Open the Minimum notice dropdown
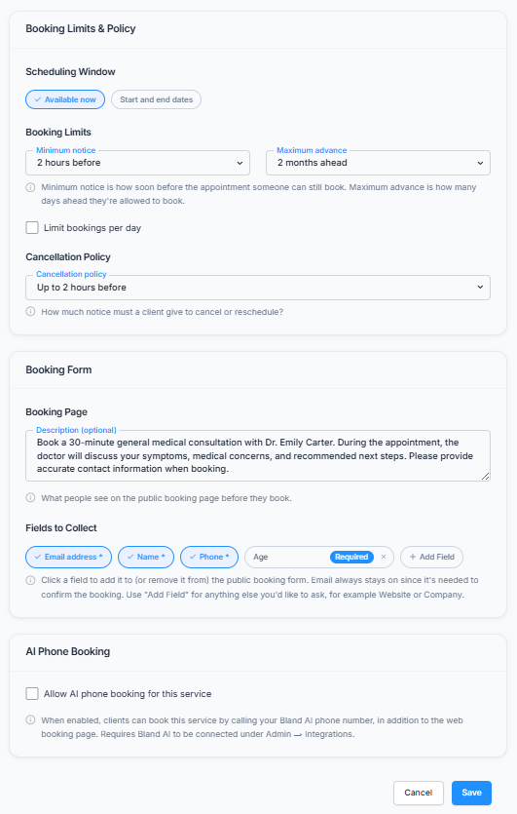Viewport: 517px width, 814px height. coord(137,163)
